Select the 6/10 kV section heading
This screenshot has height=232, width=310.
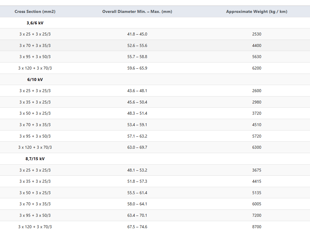click(x=35, y=80)
